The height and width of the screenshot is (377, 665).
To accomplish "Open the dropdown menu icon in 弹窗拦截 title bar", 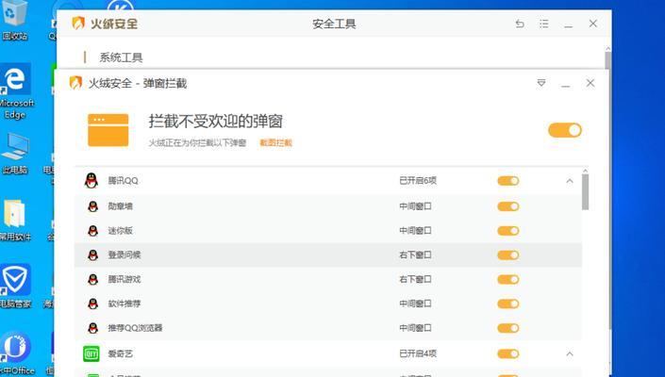I will coord(541,83).
